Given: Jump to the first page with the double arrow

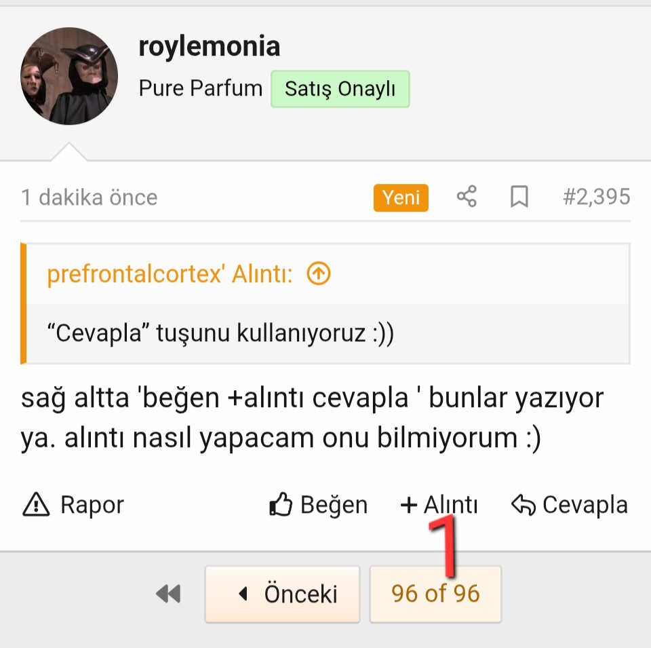Looking at the screenshot, I should (x=168, y=594).
